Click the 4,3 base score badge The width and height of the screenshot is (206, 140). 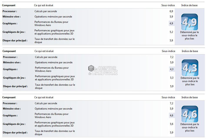pos(190,68)
